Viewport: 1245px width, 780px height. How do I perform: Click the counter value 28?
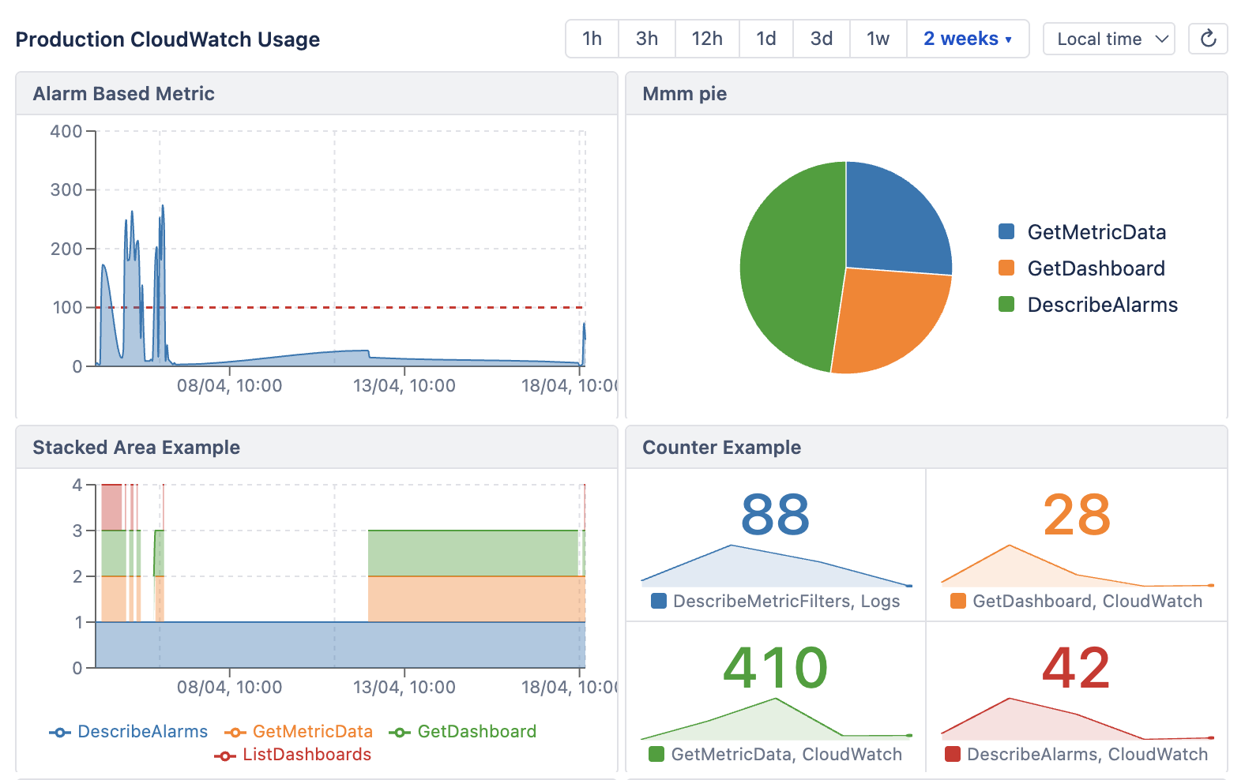pyautogui.click(x=1077, y=516)
